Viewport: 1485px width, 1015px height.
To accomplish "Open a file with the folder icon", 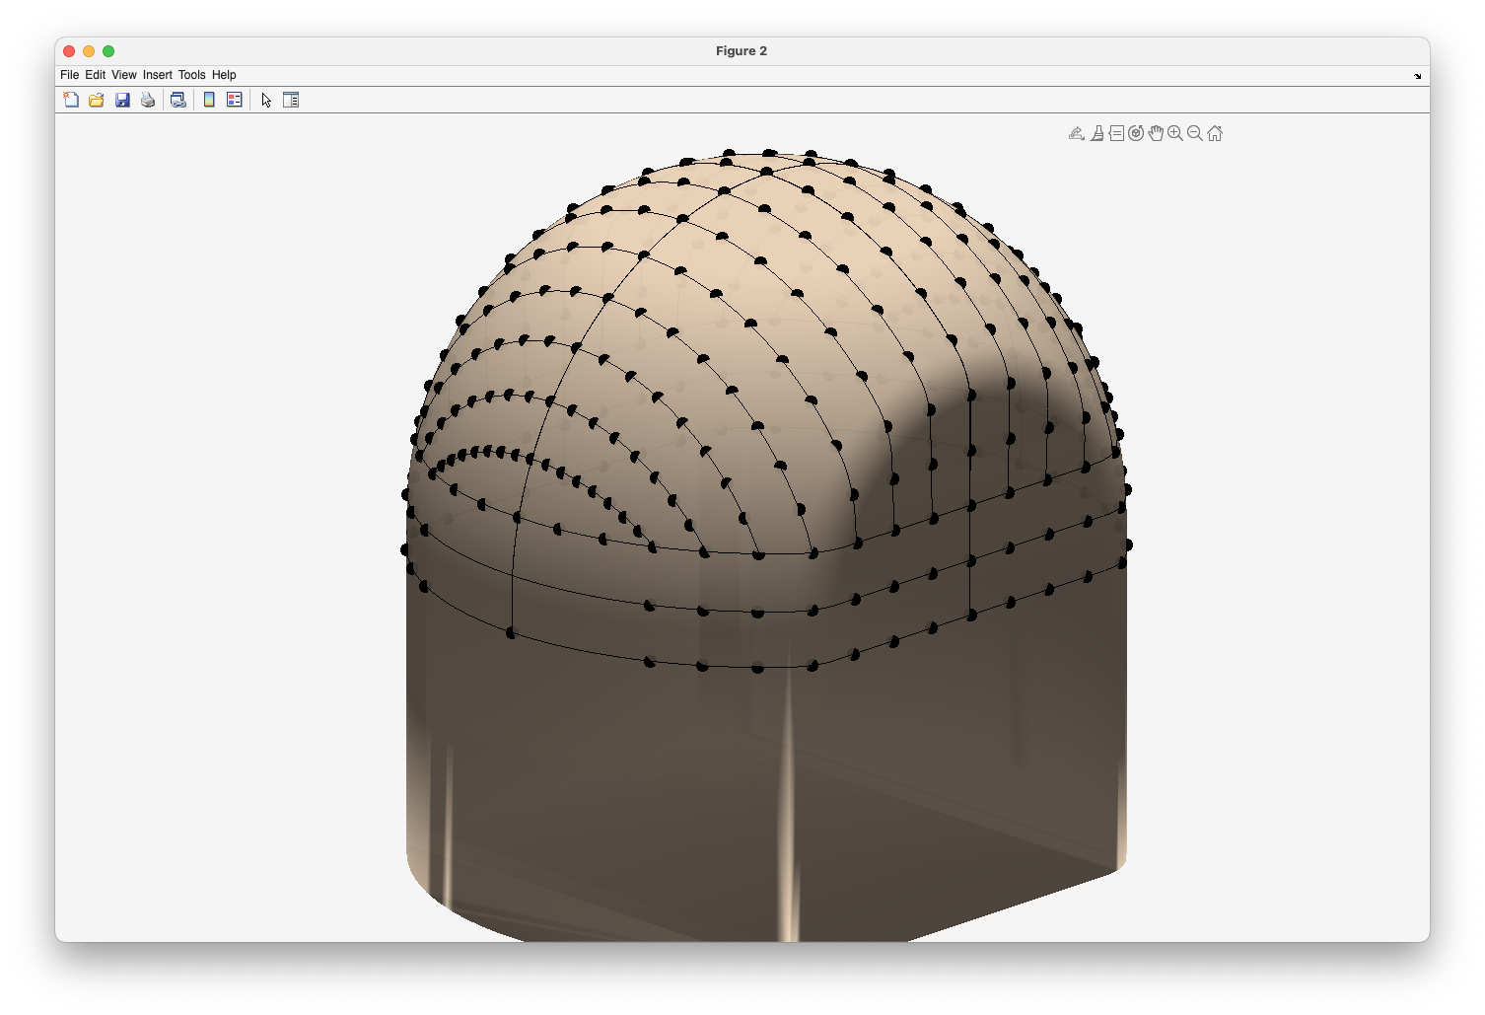I will pyautogui.click(x=97, y=100).
